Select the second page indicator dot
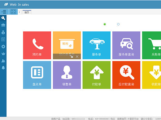 tap(118, 24)
